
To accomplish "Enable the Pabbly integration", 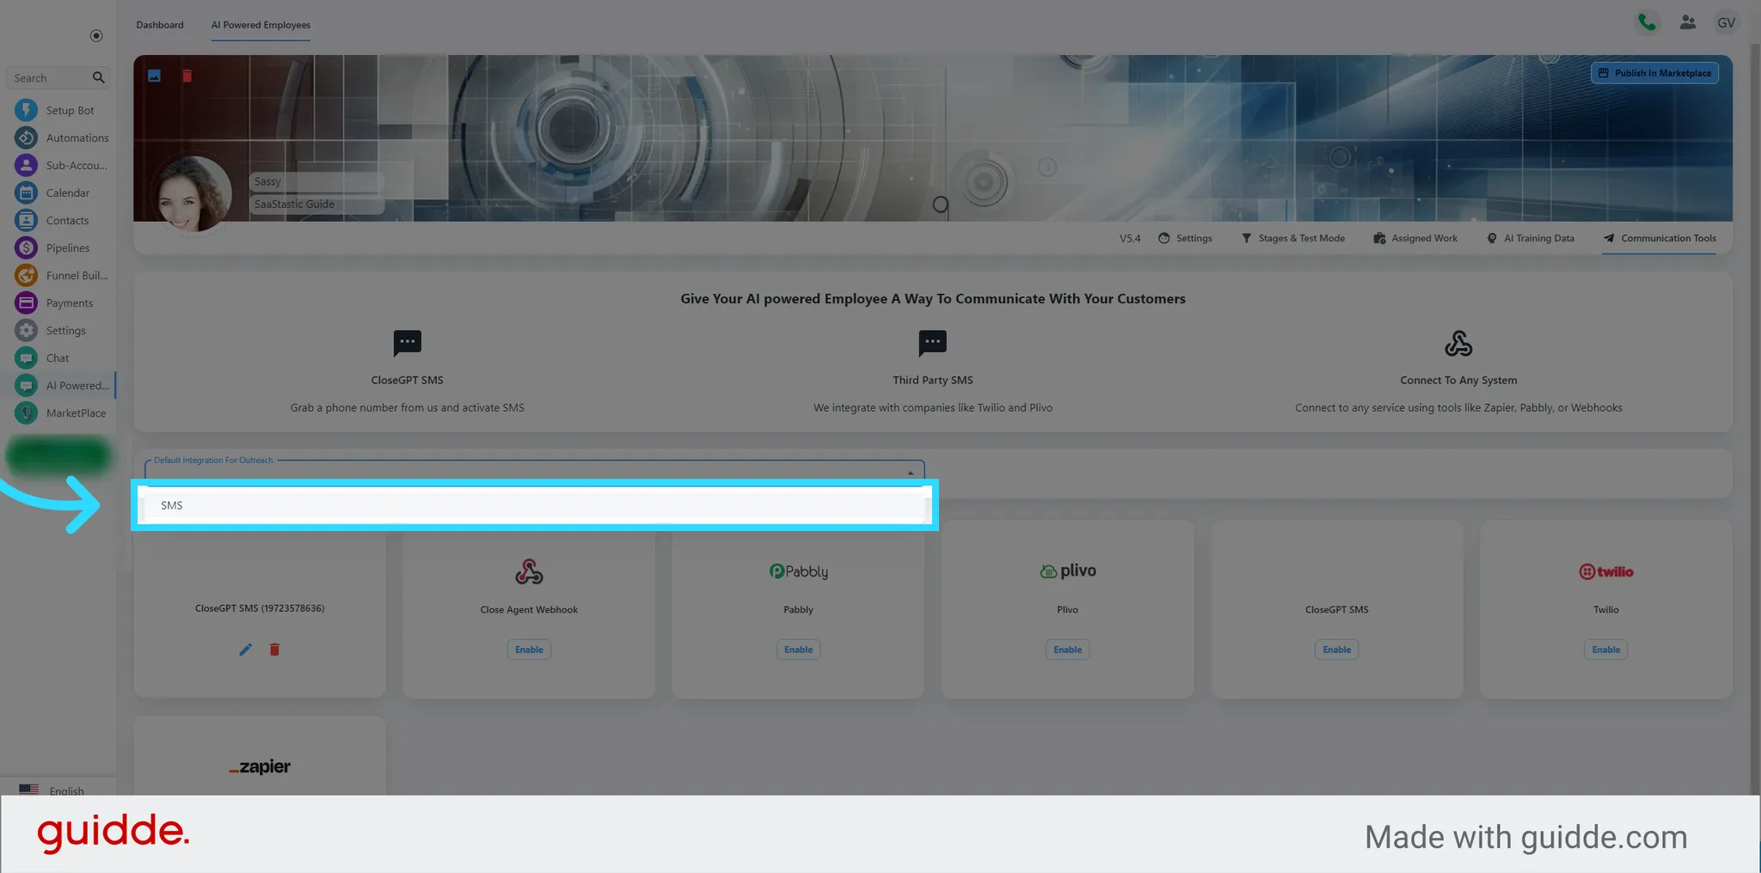I will (x=798, y=650).
